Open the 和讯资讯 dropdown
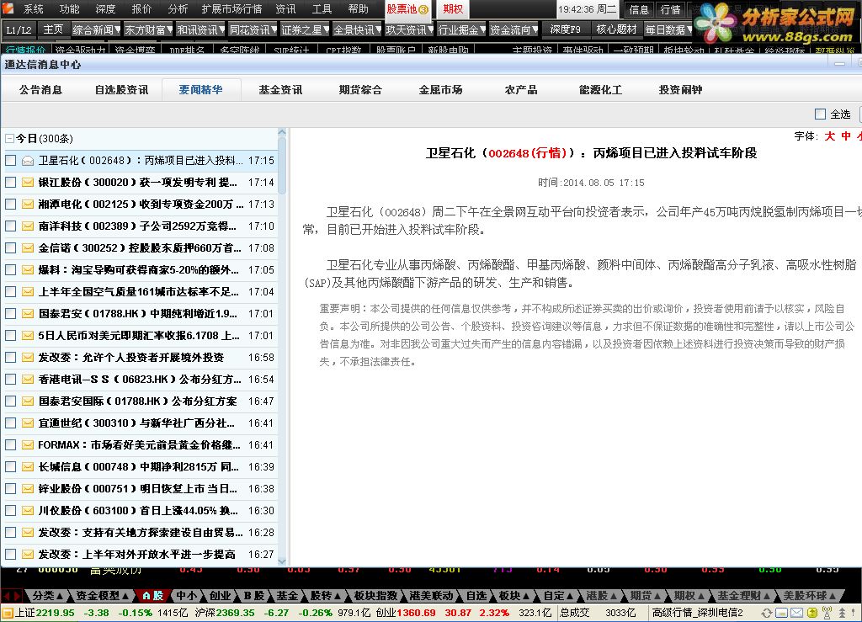 tap(200, 29)
